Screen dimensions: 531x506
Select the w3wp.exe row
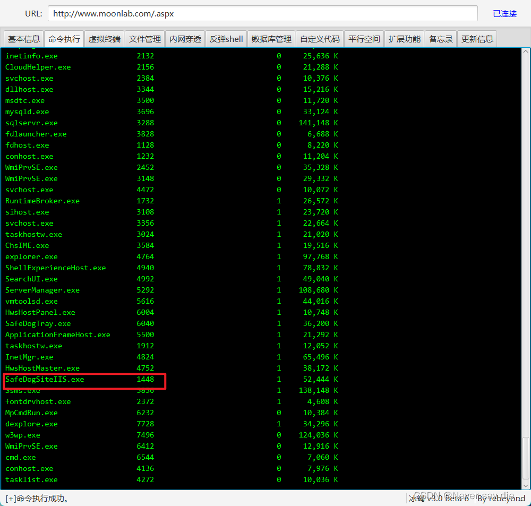pyautogui.click(x=172, y=435)
